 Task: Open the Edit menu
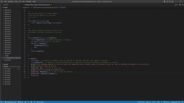coord(5,1)
